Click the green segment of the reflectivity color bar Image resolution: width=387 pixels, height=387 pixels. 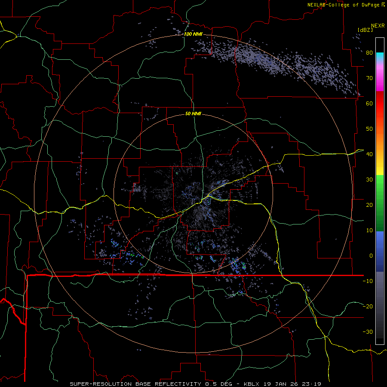(380, 203)
